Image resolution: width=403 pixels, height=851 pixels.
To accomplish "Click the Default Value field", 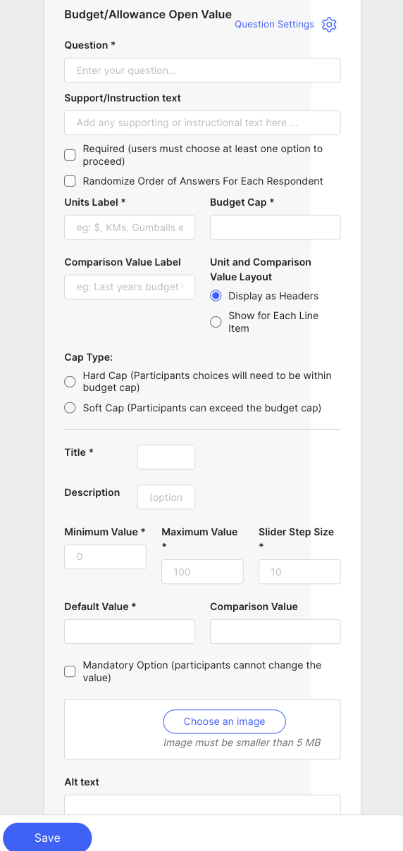I will tap(130, 631).
